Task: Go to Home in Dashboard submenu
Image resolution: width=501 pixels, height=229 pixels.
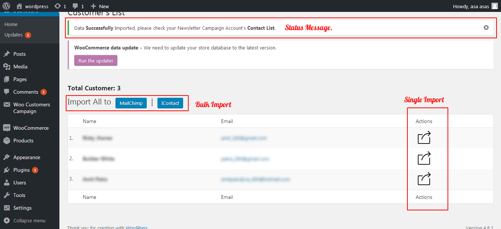Action: pyautogui.click(x=11, y=24)
